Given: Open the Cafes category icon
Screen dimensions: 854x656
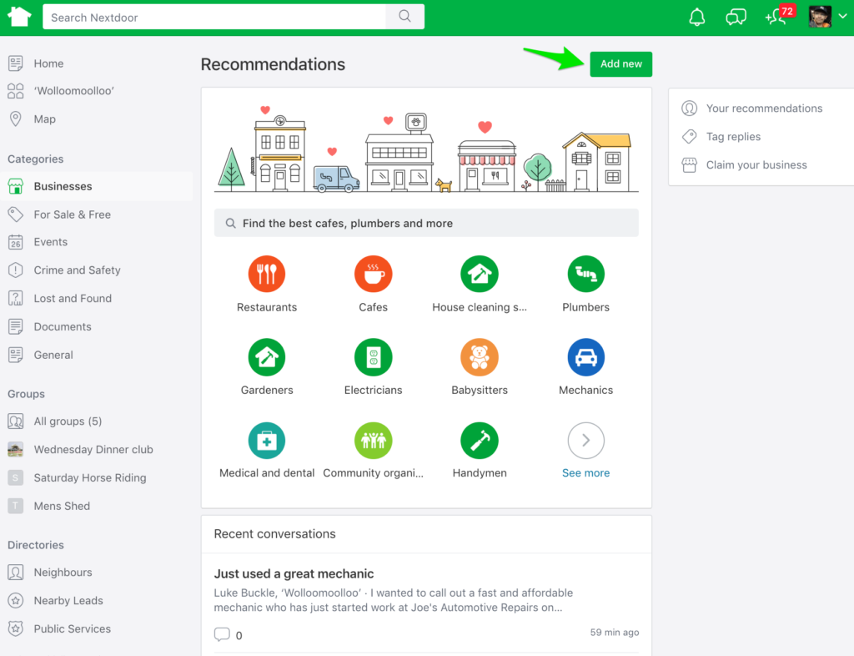Looking at the screenshot, I should tap(373, 274).
